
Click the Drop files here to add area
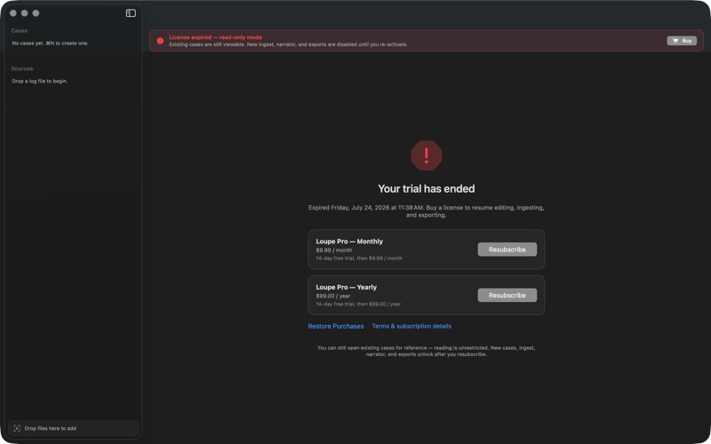(x=73, y=428)
